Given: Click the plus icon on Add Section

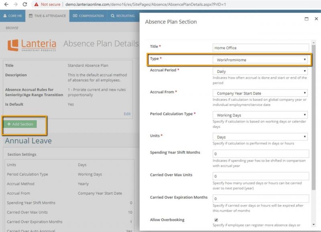Looking at the screenshot, I should pyautogui.click(x=10, y=124).
